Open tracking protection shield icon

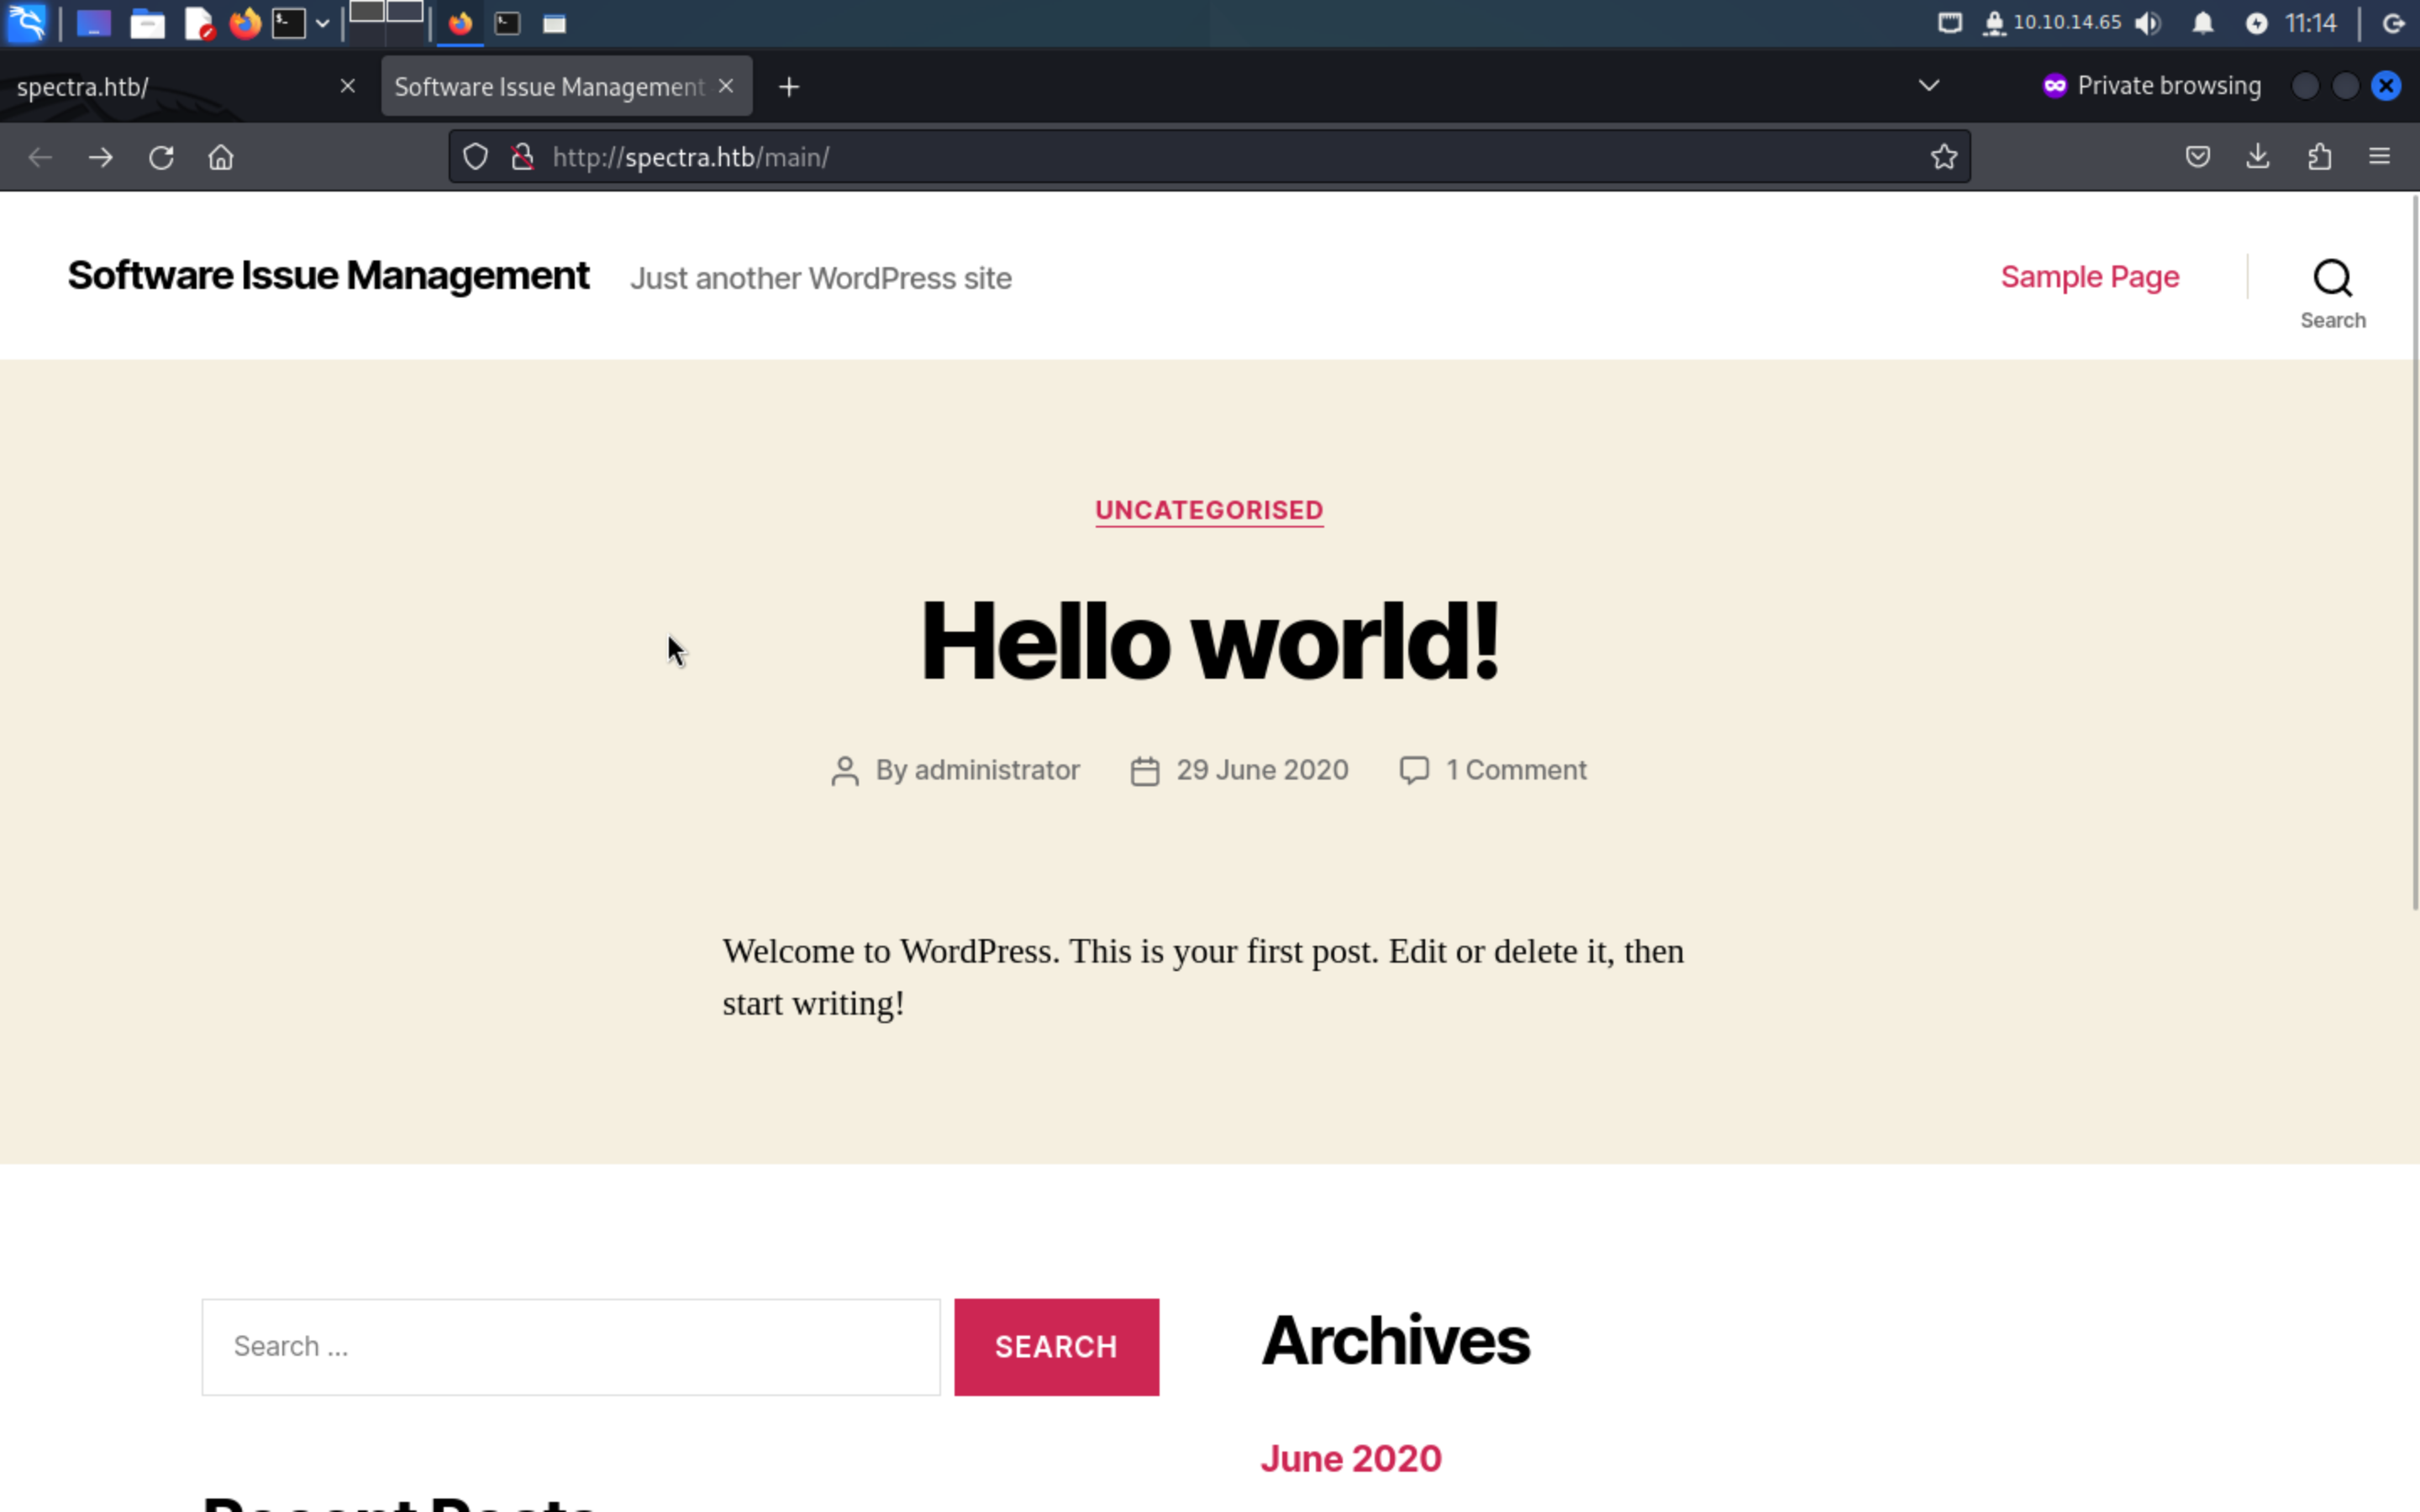[x=475, y=157]
